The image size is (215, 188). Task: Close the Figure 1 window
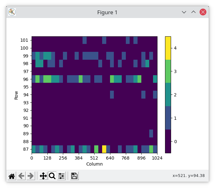point(203,12)
